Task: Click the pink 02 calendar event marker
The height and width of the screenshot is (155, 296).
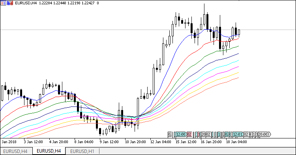Action: click(189, 134)
